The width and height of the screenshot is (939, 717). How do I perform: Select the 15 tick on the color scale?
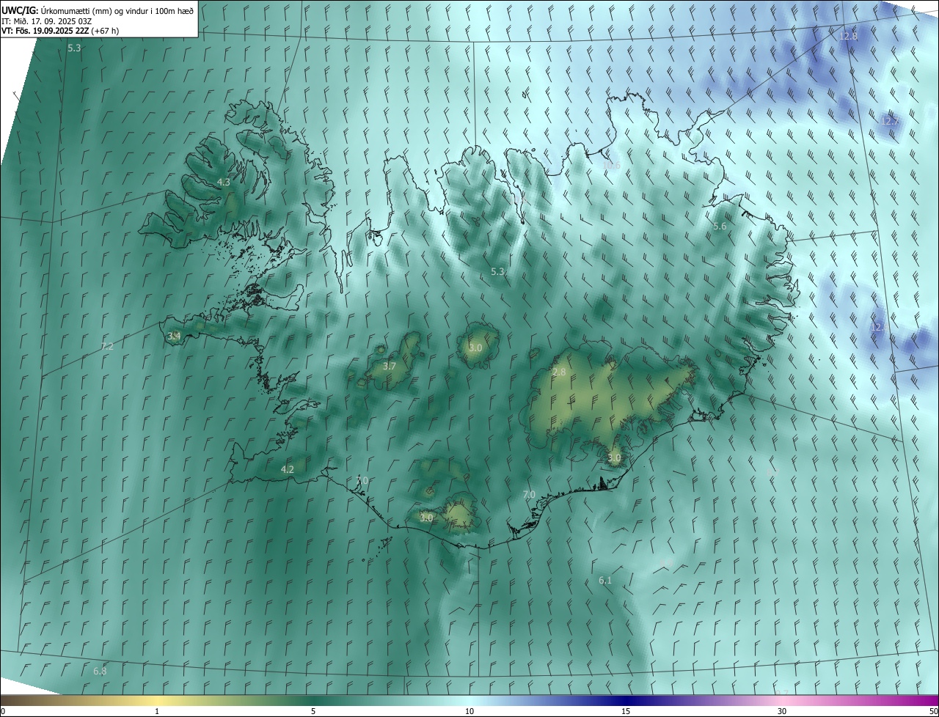click(626, 711)
